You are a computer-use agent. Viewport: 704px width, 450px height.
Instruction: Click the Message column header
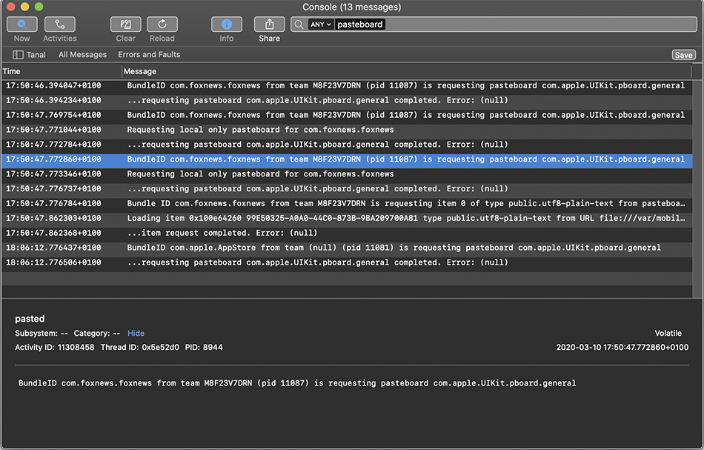[406, 71]
